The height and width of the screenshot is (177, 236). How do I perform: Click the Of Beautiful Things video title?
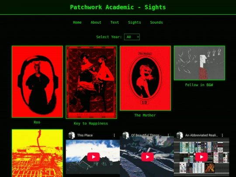[147, 135]
